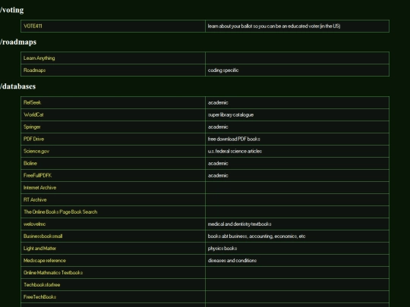
Task: Open the Learn Anything link
Action: [x=39, y=58]
